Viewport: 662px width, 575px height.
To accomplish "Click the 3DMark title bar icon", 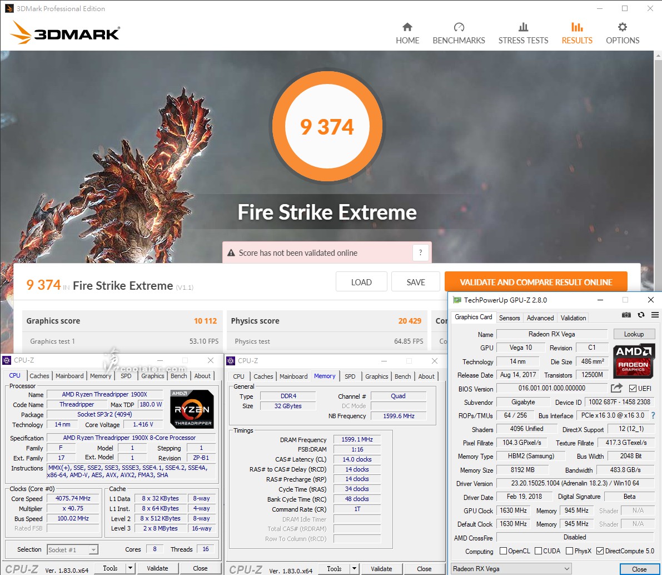I will (x=9, y=8).
